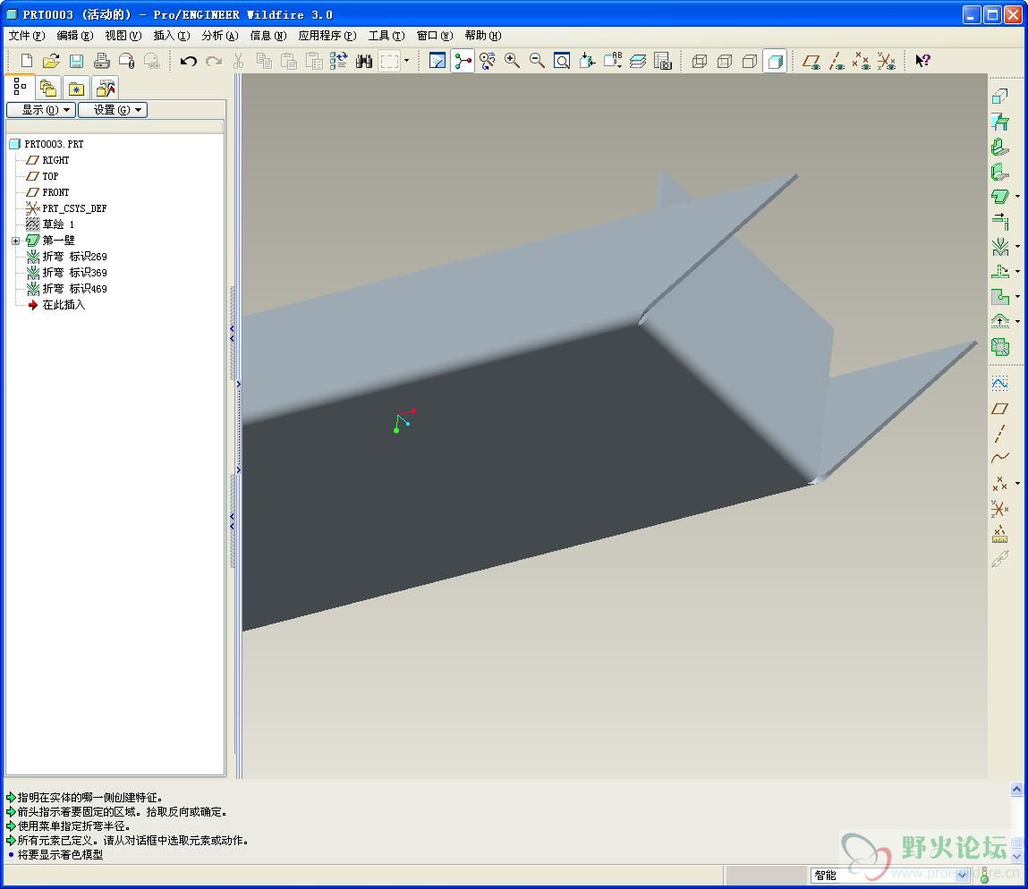Image resolution: width=1028 pixels, height=889 pixels.
Task: Click the sketch tool icon
Action: (999, 384)
